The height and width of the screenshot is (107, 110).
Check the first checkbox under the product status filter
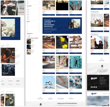(27, 35)
